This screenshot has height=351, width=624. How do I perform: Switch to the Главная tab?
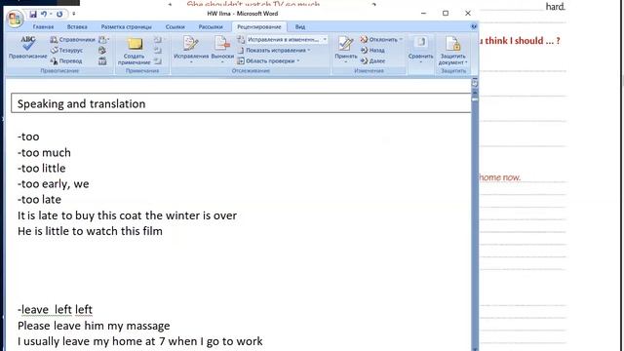[43, 26]
